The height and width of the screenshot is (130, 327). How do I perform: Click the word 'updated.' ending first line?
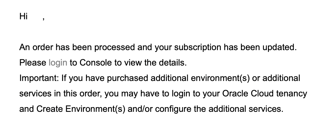click(280, 47)
